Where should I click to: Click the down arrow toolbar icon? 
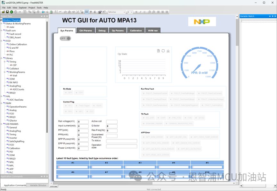[x=95, y=12]
